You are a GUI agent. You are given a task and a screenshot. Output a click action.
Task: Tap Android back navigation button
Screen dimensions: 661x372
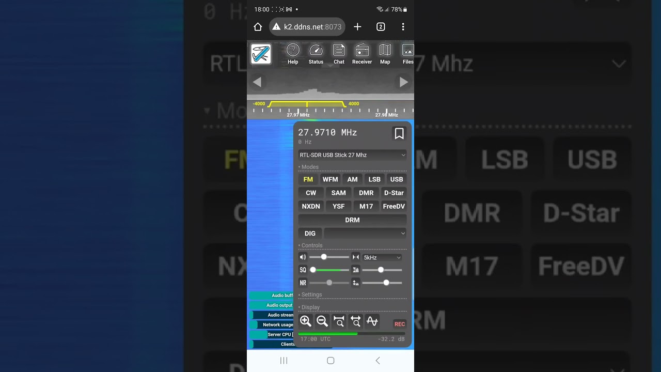[377, 361]
